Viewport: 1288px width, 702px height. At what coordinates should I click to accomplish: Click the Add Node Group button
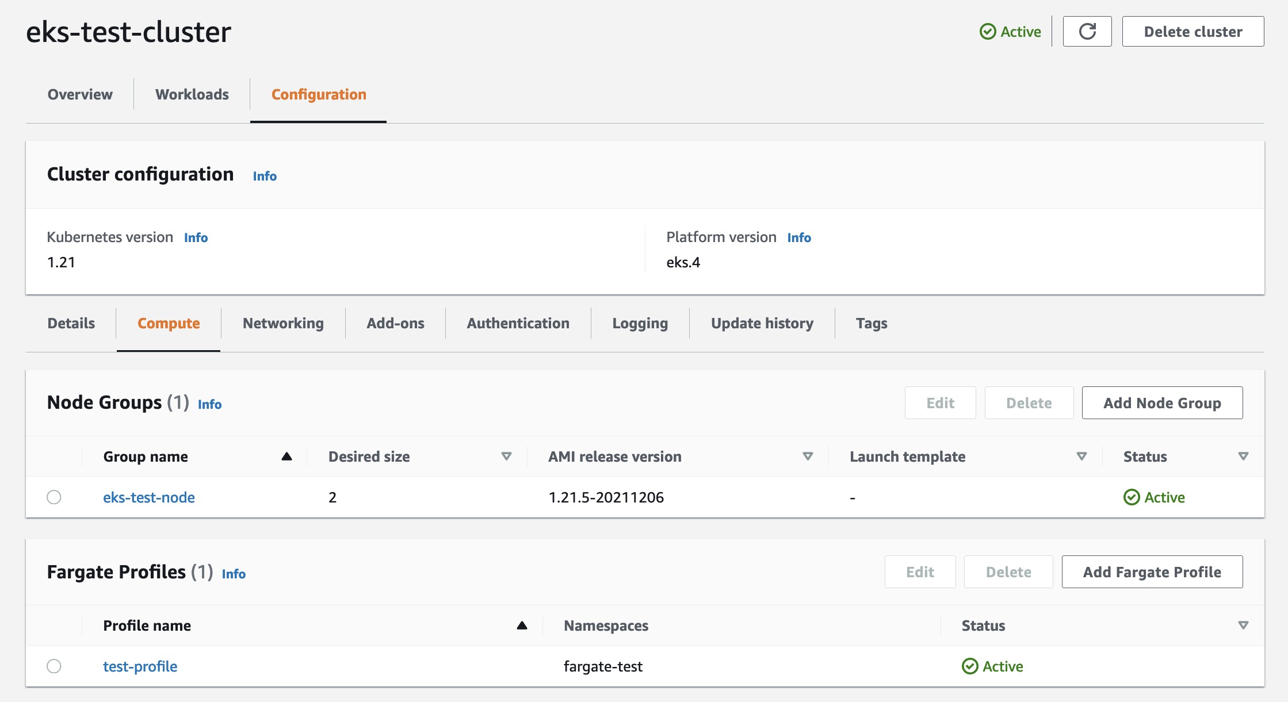click(1162, 403)
